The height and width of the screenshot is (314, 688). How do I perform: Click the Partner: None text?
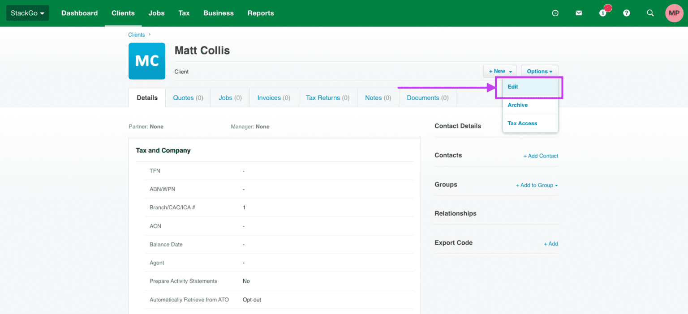[146, 127]
